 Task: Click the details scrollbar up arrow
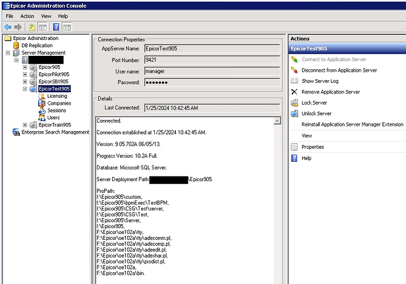(277, 121)
